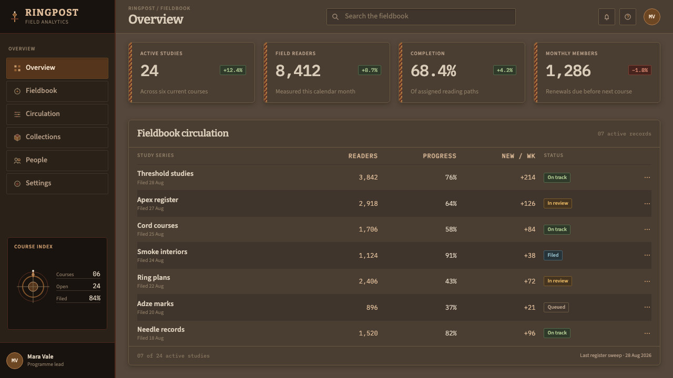Sort by the Readers column header
The height and width of the screenshot is (378, 673).
click(363, 156)
